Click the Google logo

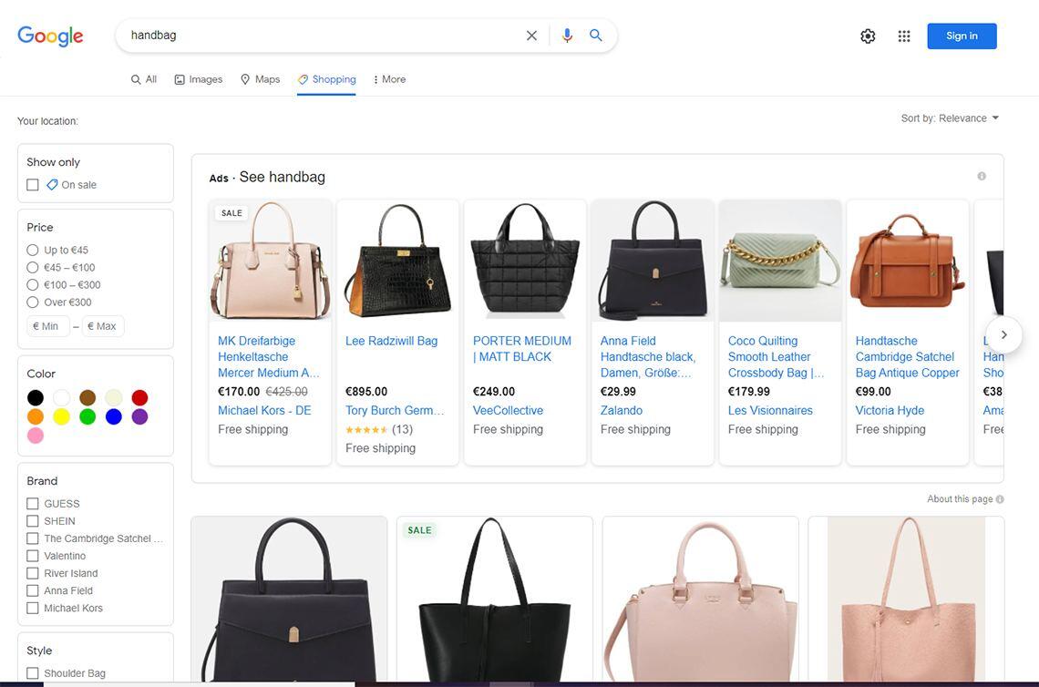50,36
